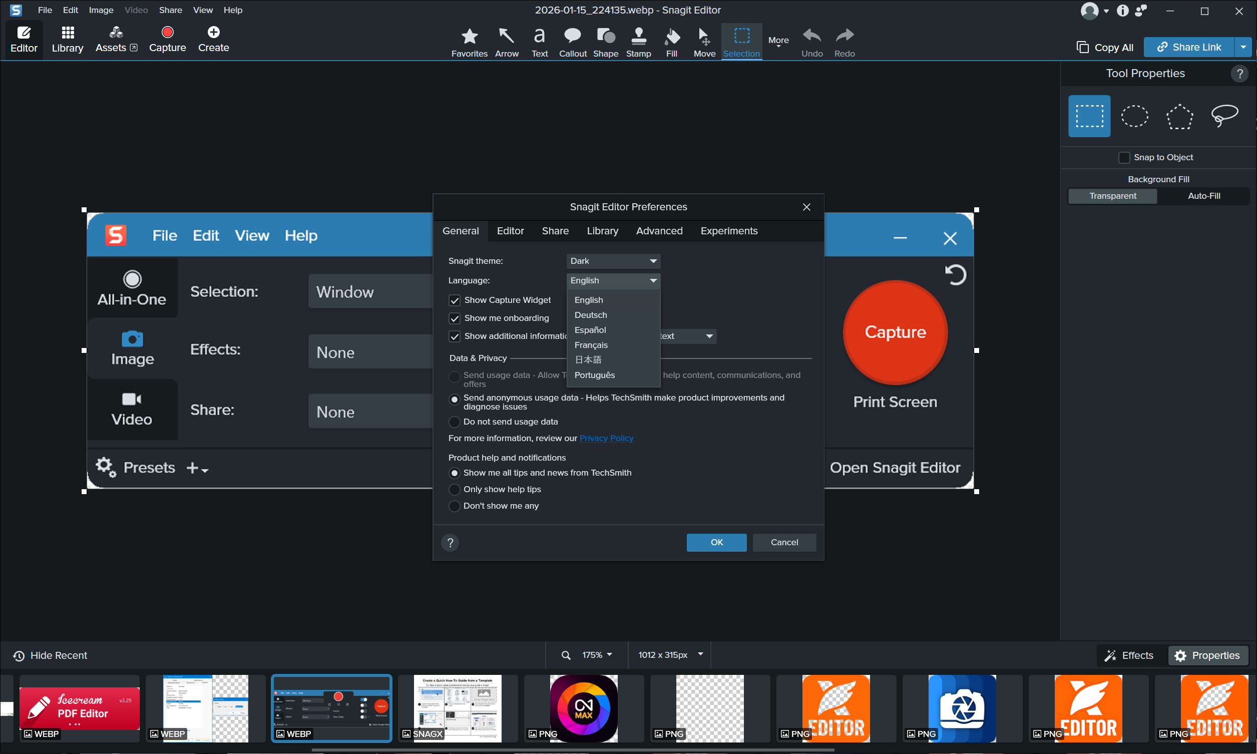Pick the lasso freehand selection shape
Viewport: 1257px width, 754px height.
pos(1224,116)
